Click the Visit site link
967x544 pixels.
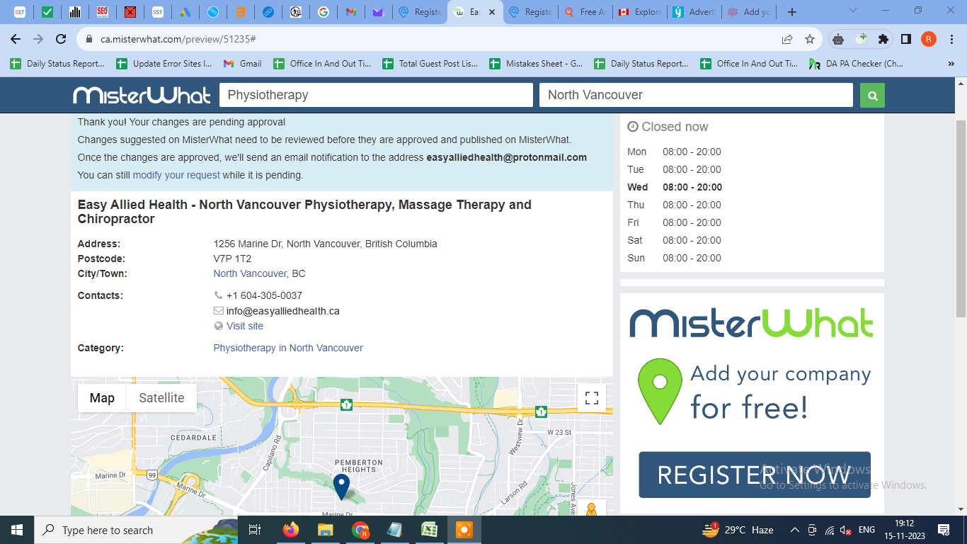point(245,326)
